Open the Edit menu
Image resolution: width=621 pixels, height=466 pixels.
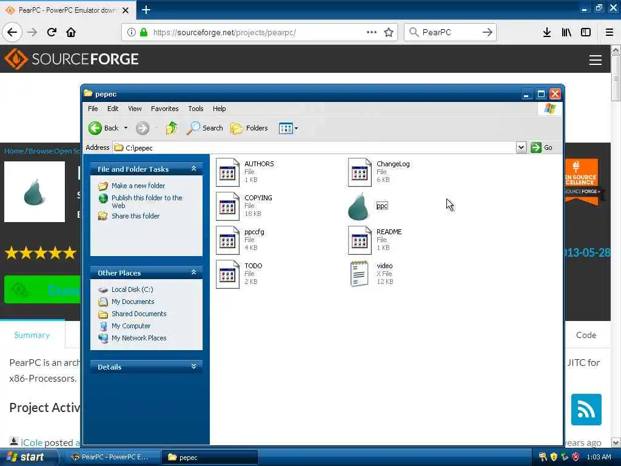click(113, 109)
